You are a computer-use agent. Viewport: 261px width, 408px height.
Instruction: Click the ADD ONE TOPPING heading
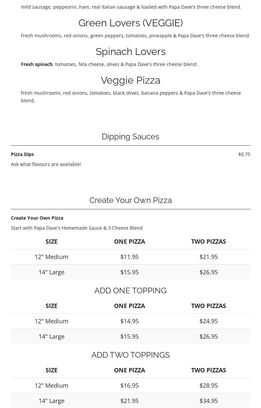[x=130, y=291]
